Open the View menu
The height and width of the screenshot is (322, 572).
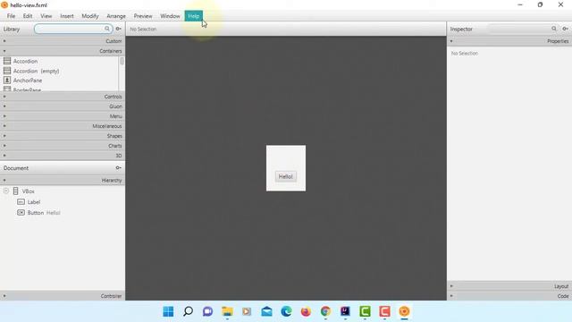pos(46,16)
